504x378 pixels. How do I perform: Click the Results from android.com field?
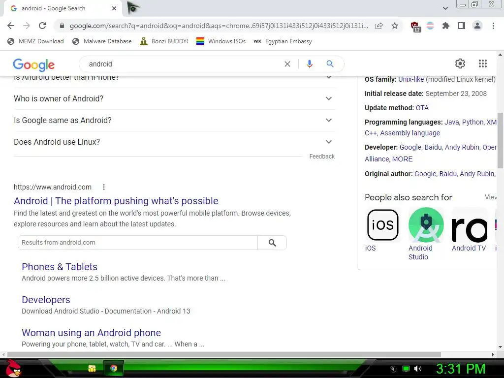tap(138, 243)
